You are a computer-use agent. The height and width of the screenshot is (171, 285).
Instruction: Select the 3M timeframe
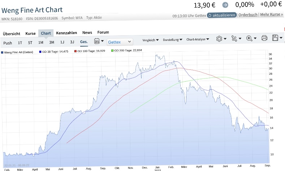pyautogui.click(x=52, y=42)
